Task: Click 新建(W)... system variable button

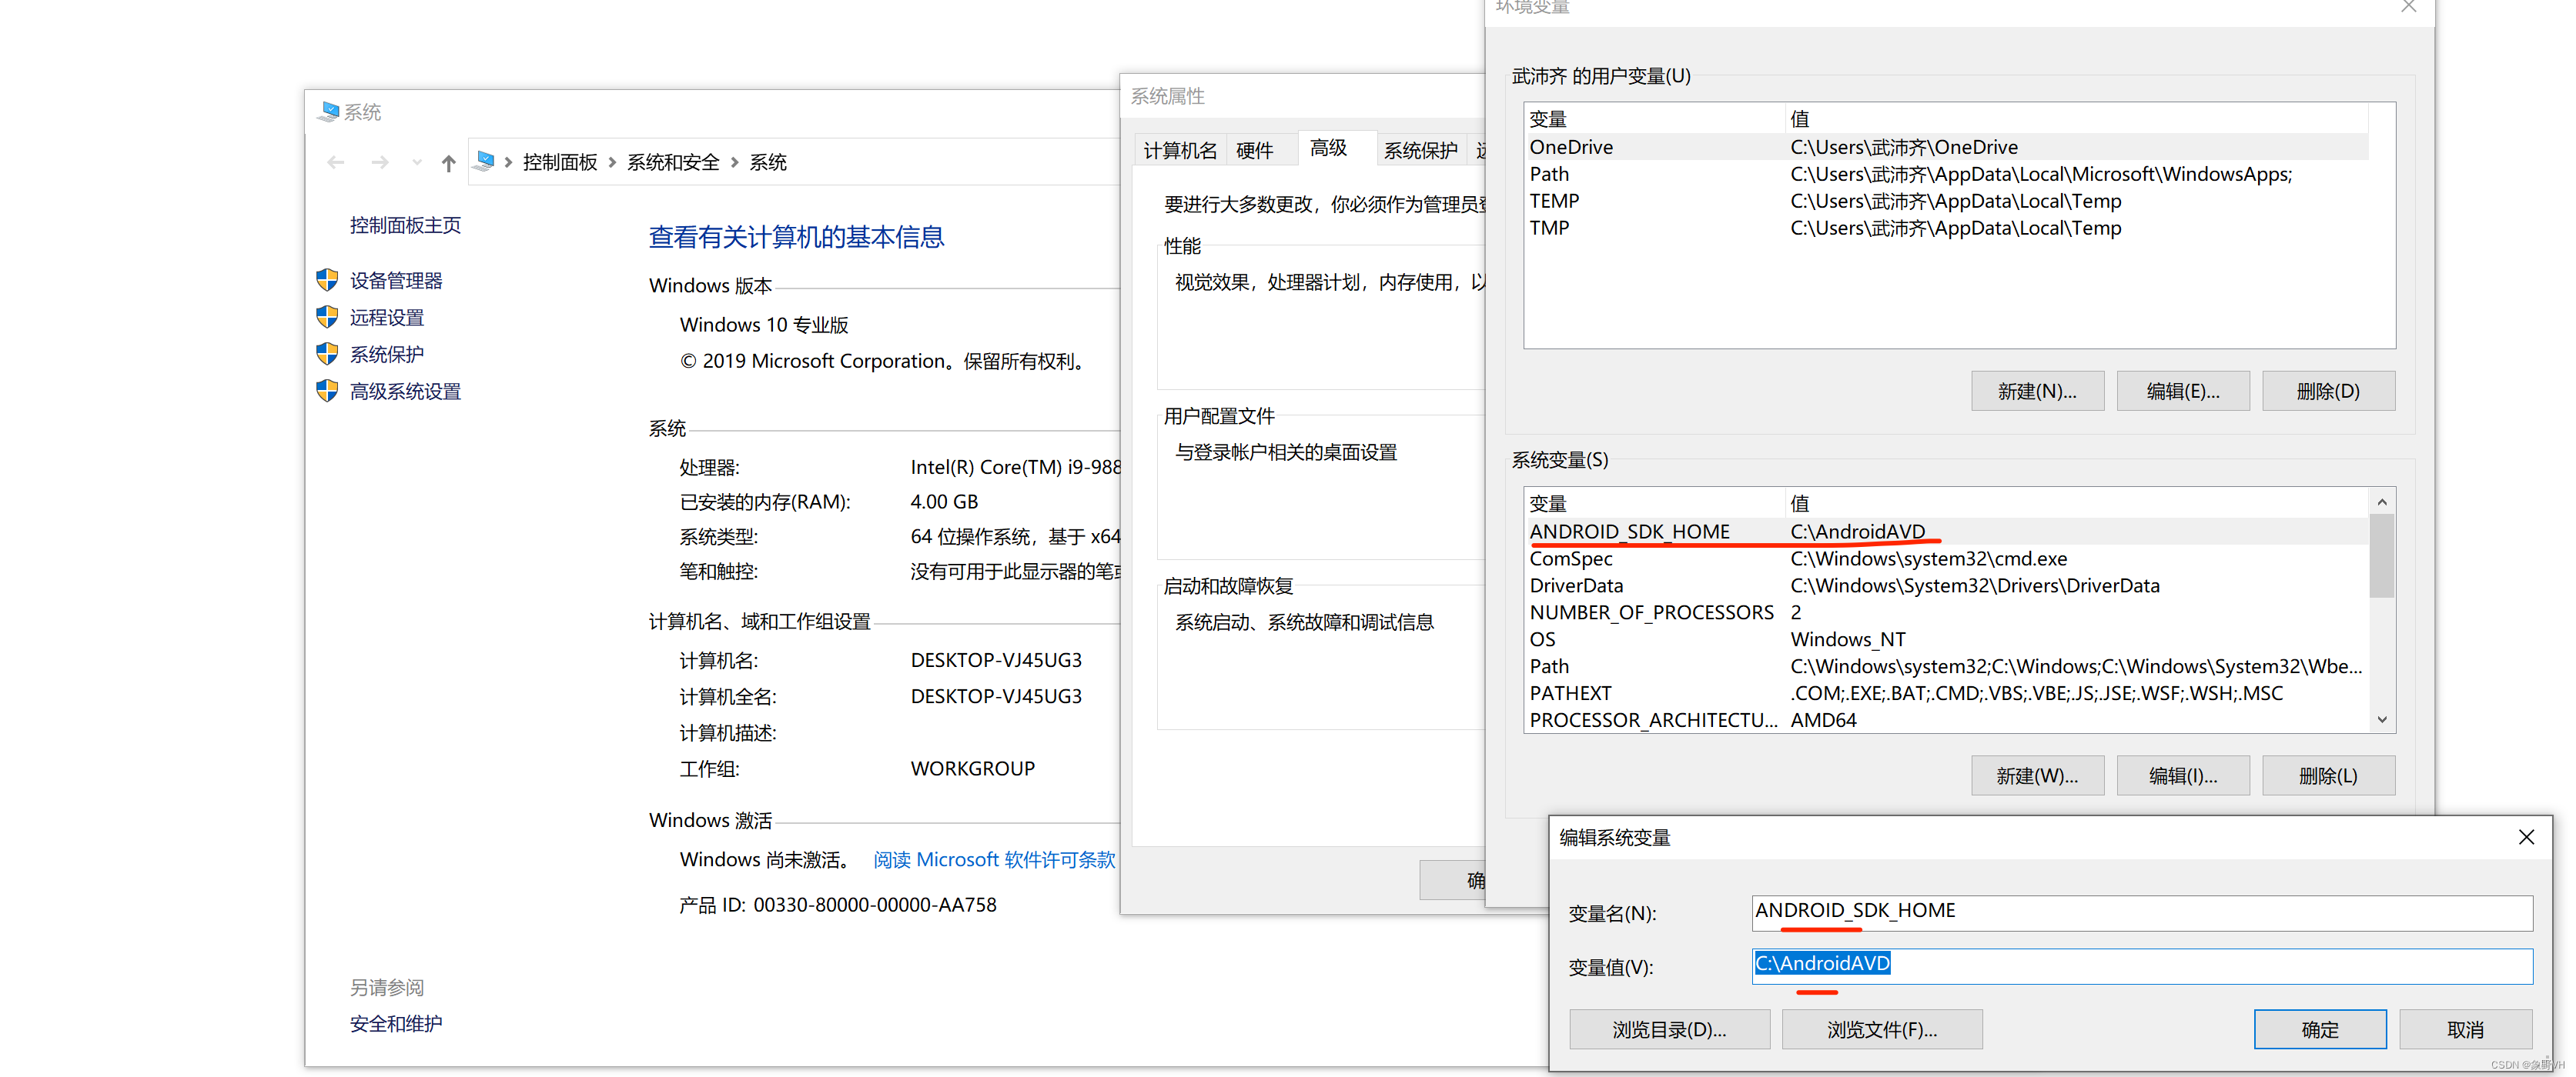Action: 2037,776
